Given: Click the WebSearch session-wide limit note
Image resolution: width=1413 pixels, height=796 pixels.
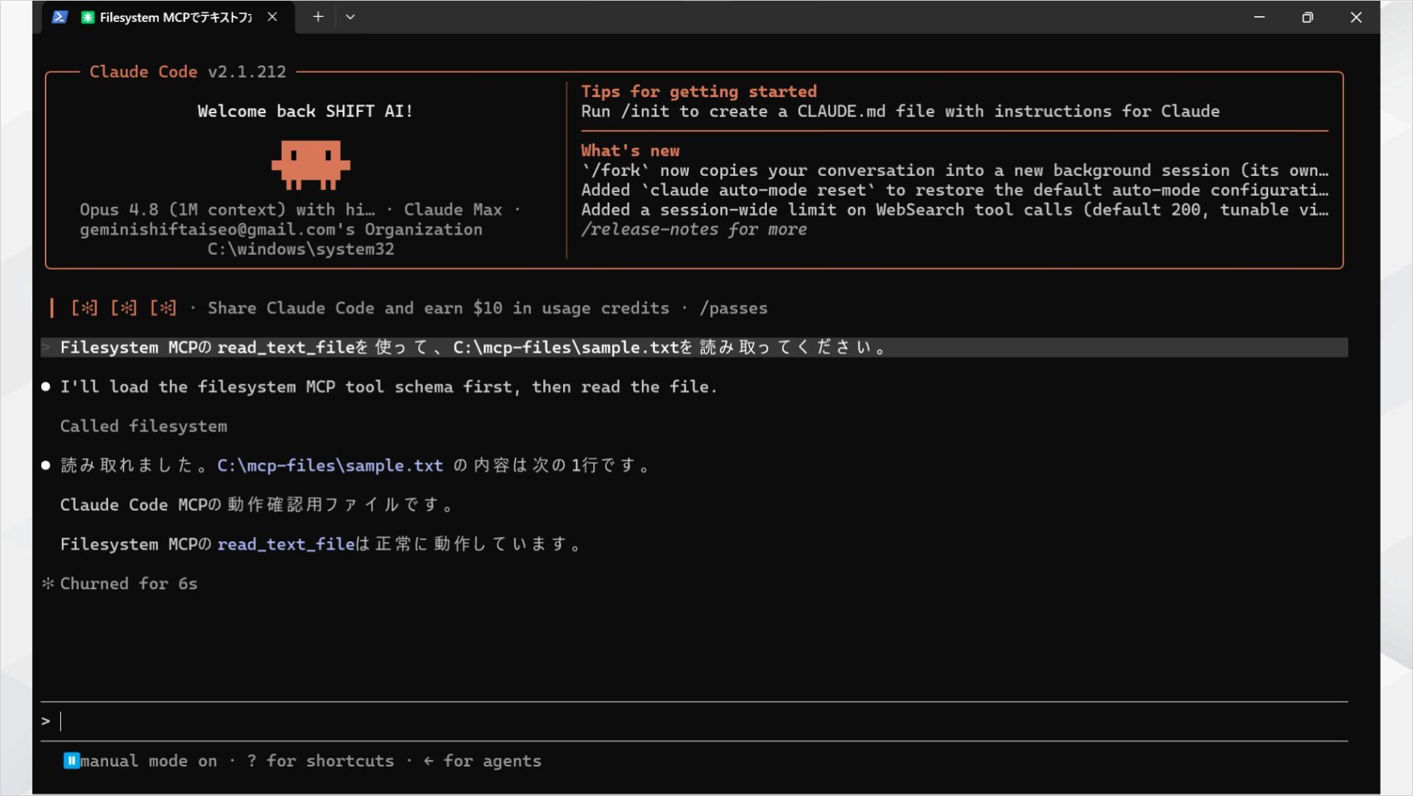Looking at the screenshot, I should tap(955, 210).
